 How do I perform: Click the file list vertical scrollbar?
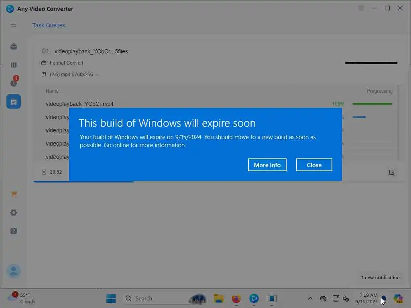pos(399,122)
